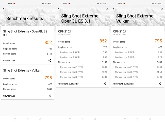Viewport: 165px width, 122px height.
Task: Open recent apps on right screen
Action: [x=124, y=119]
